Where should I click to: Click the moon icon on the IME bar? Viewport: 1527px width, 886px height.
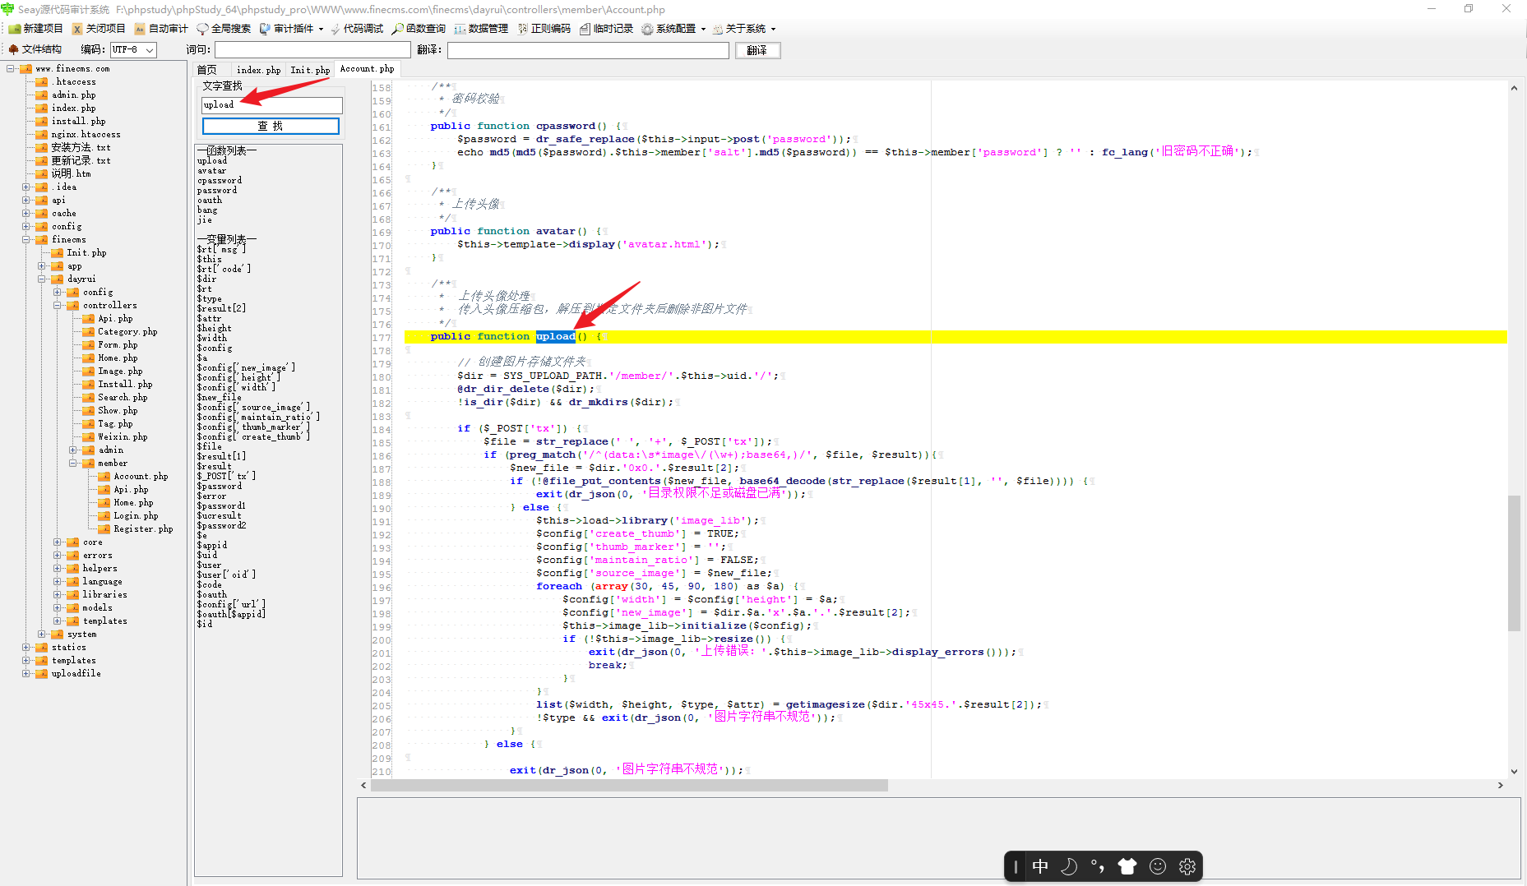click(1069, 866)
